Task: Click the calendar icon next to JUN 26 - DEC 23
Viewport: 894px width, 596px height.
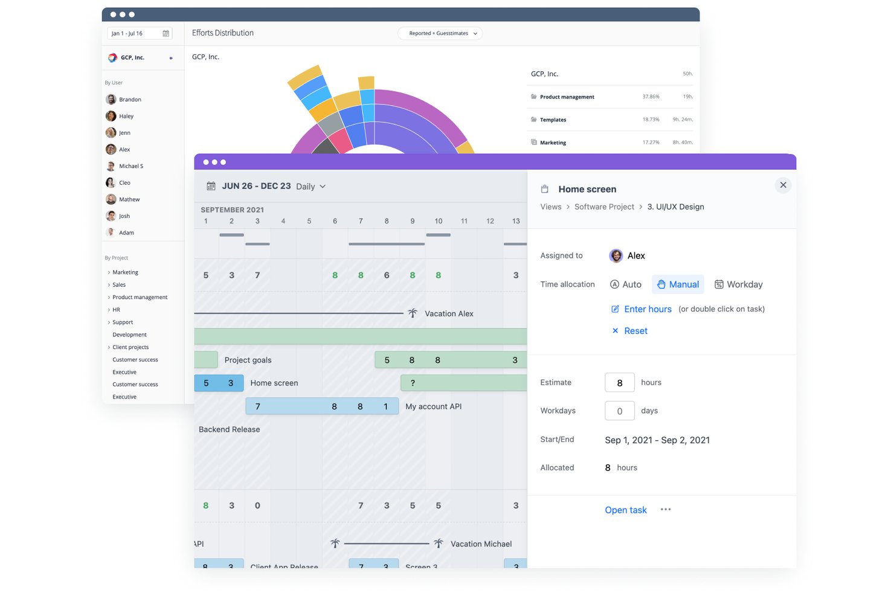Action: pos(211,186)
